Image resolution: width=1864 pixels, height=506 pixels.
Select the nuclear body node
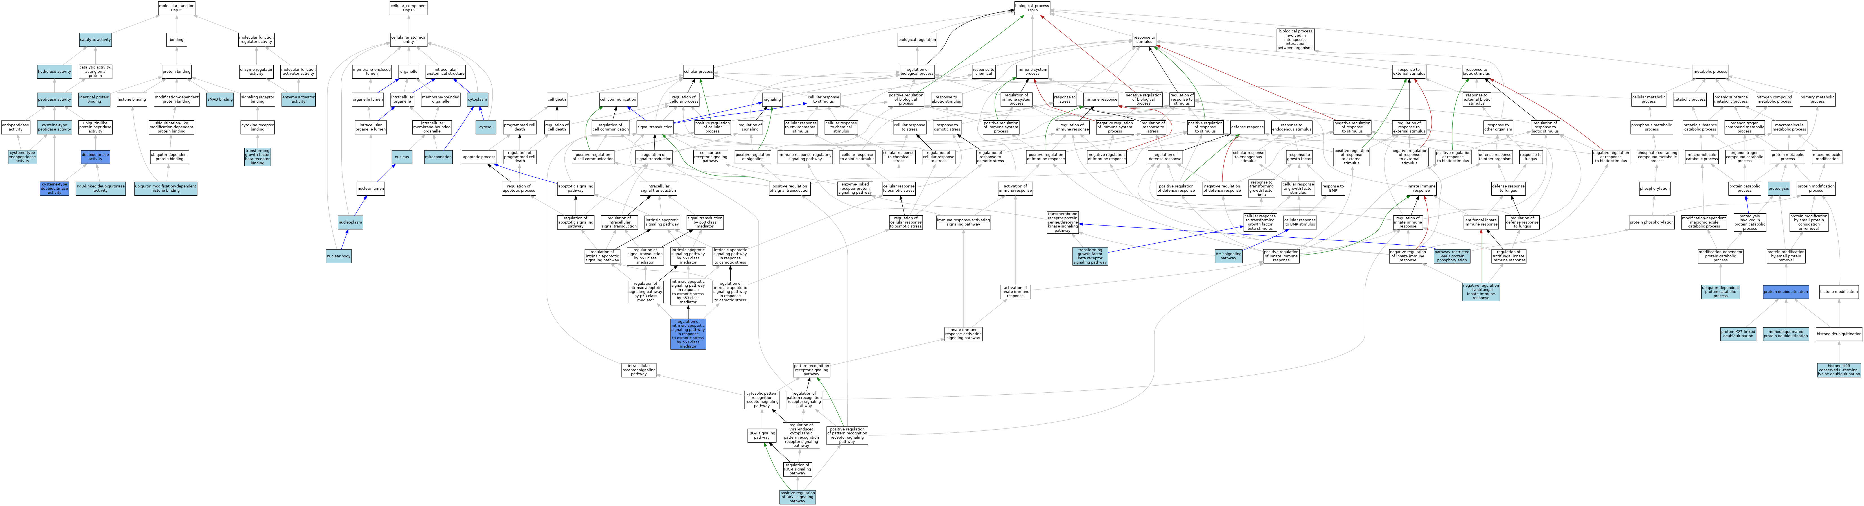coord(339,256)
